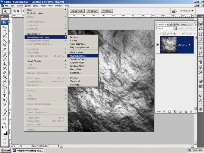
Task: Reset default foreground and background colors
Action: point(3,127)
